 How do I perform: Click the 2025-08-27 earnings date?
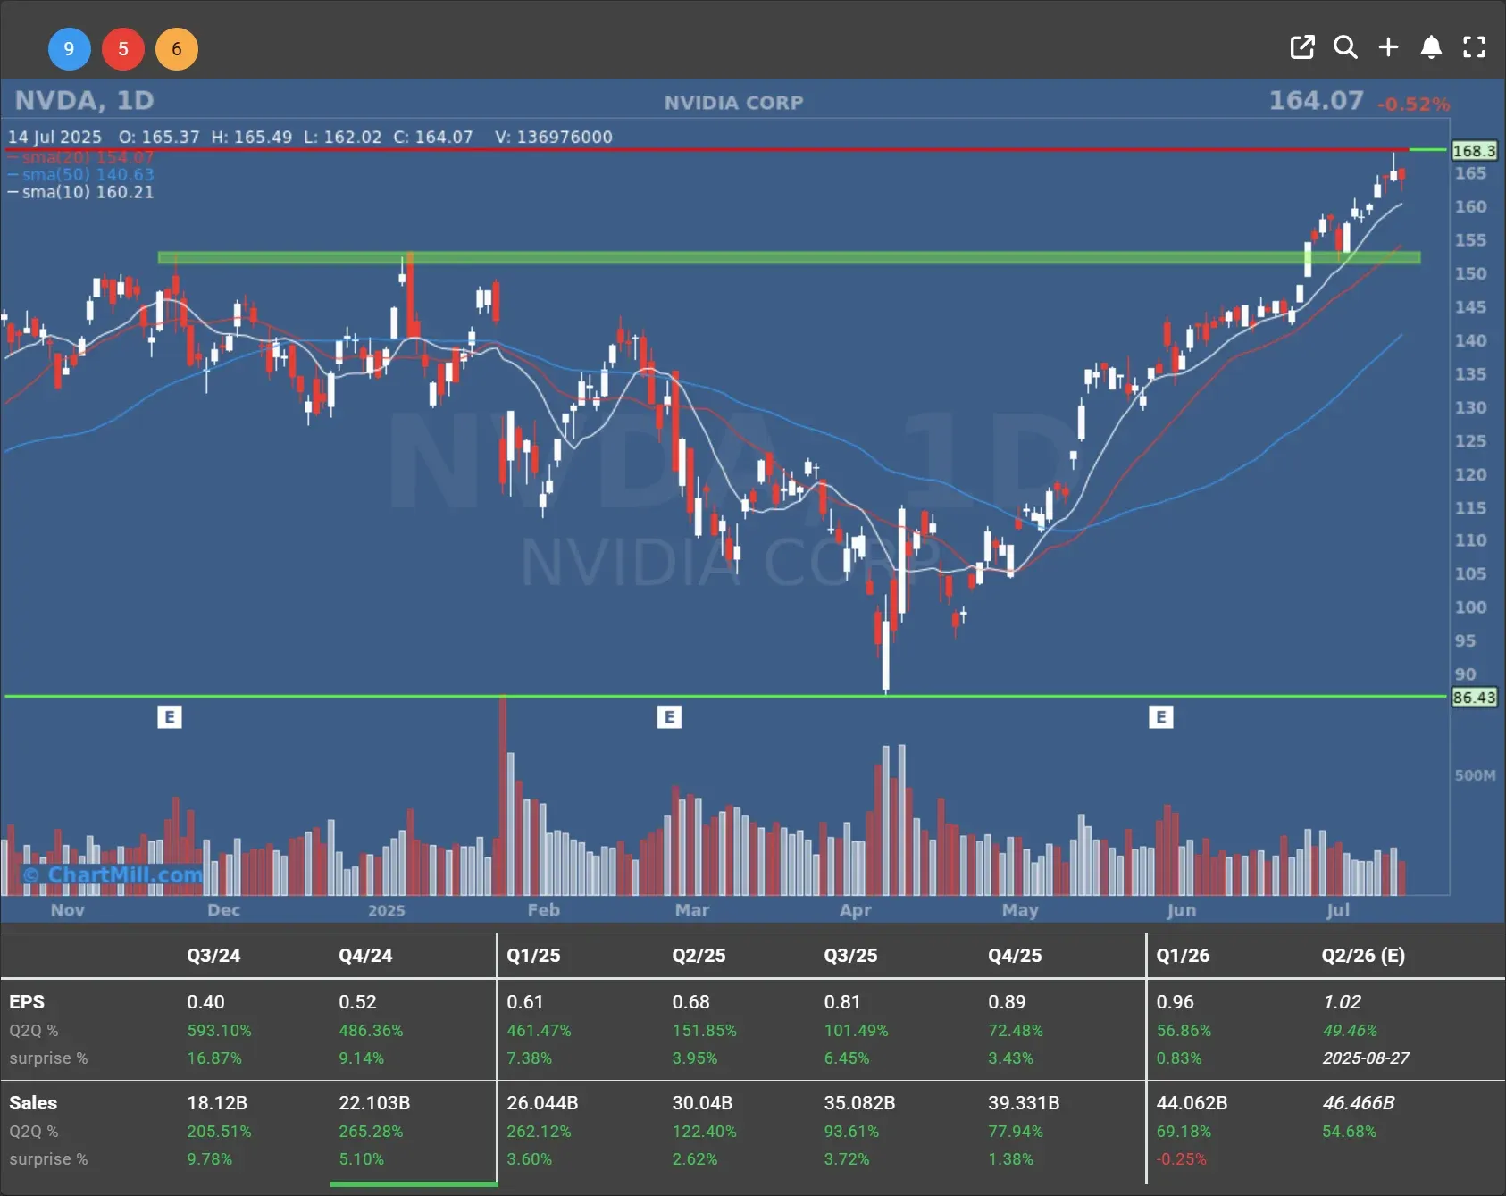(x=1366, y=1058)
